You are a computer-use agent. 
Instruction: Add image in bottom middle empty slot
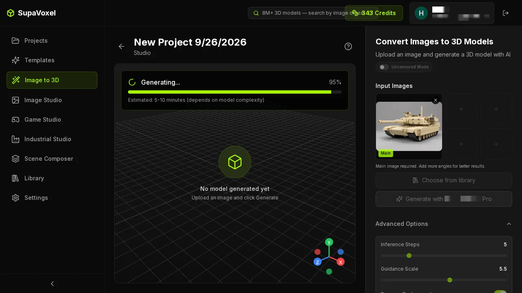(x=461, y=144)
